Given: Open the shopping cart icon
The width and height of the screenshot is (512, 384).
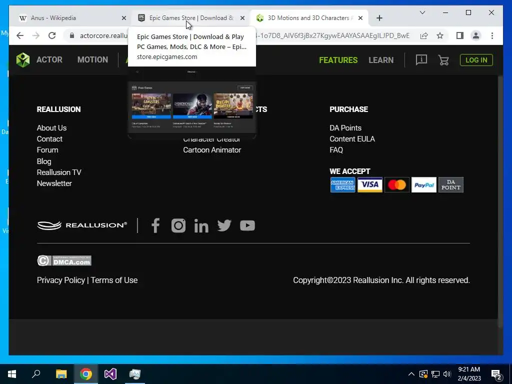Looking at the screenshot, I should pyautogui.click(x=443, y=60).
